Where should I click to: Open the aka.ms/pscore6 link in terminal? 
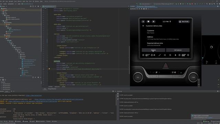click(34, 95)
